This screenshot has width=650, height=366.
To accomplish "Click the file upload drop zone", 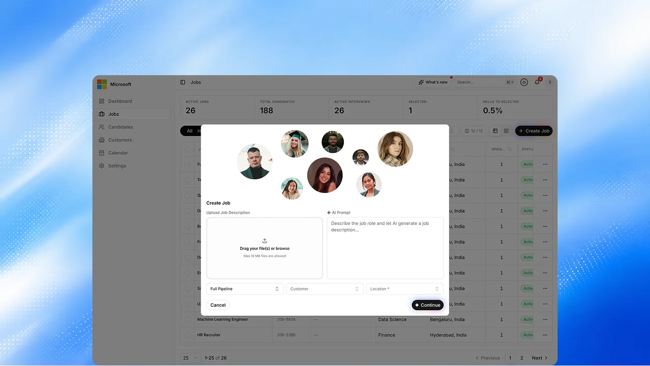I will pyautogui.click(x=265, y=248).
